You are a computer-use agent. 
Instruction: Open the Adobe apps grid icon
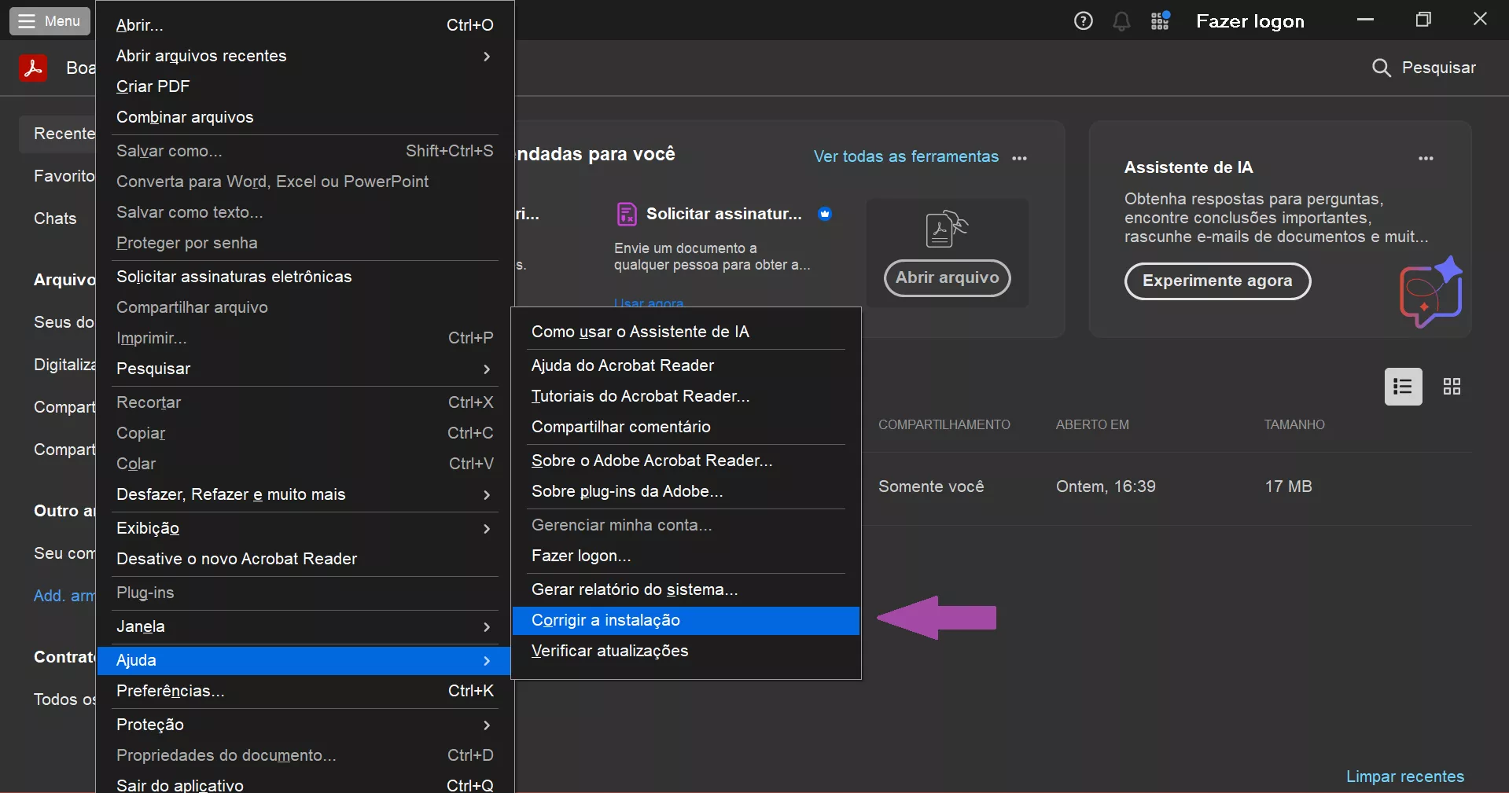click(x=1160, y=21)
